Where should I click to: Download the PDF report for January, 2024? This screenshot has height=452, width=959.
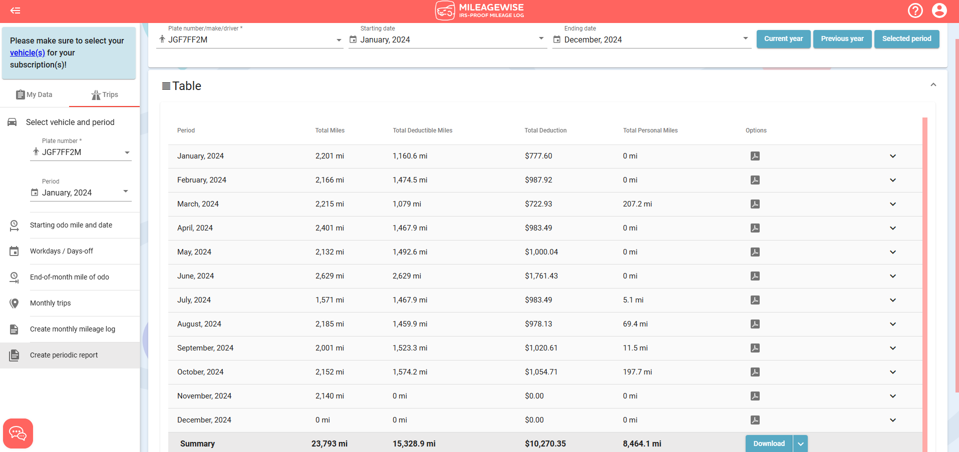click(x=755, y=156)
